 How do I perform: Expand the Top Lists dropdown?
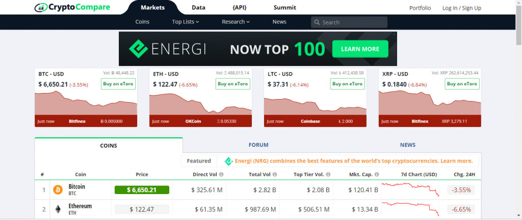pos(186,22)
